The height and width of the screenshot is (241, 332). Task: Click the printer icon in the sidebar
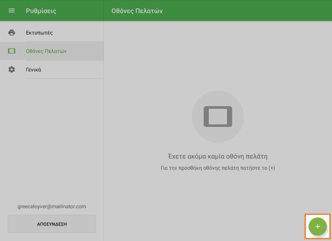(12, 33)
